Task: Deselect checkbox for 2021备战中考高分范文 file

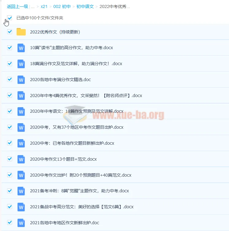Action: pos(10,206)
